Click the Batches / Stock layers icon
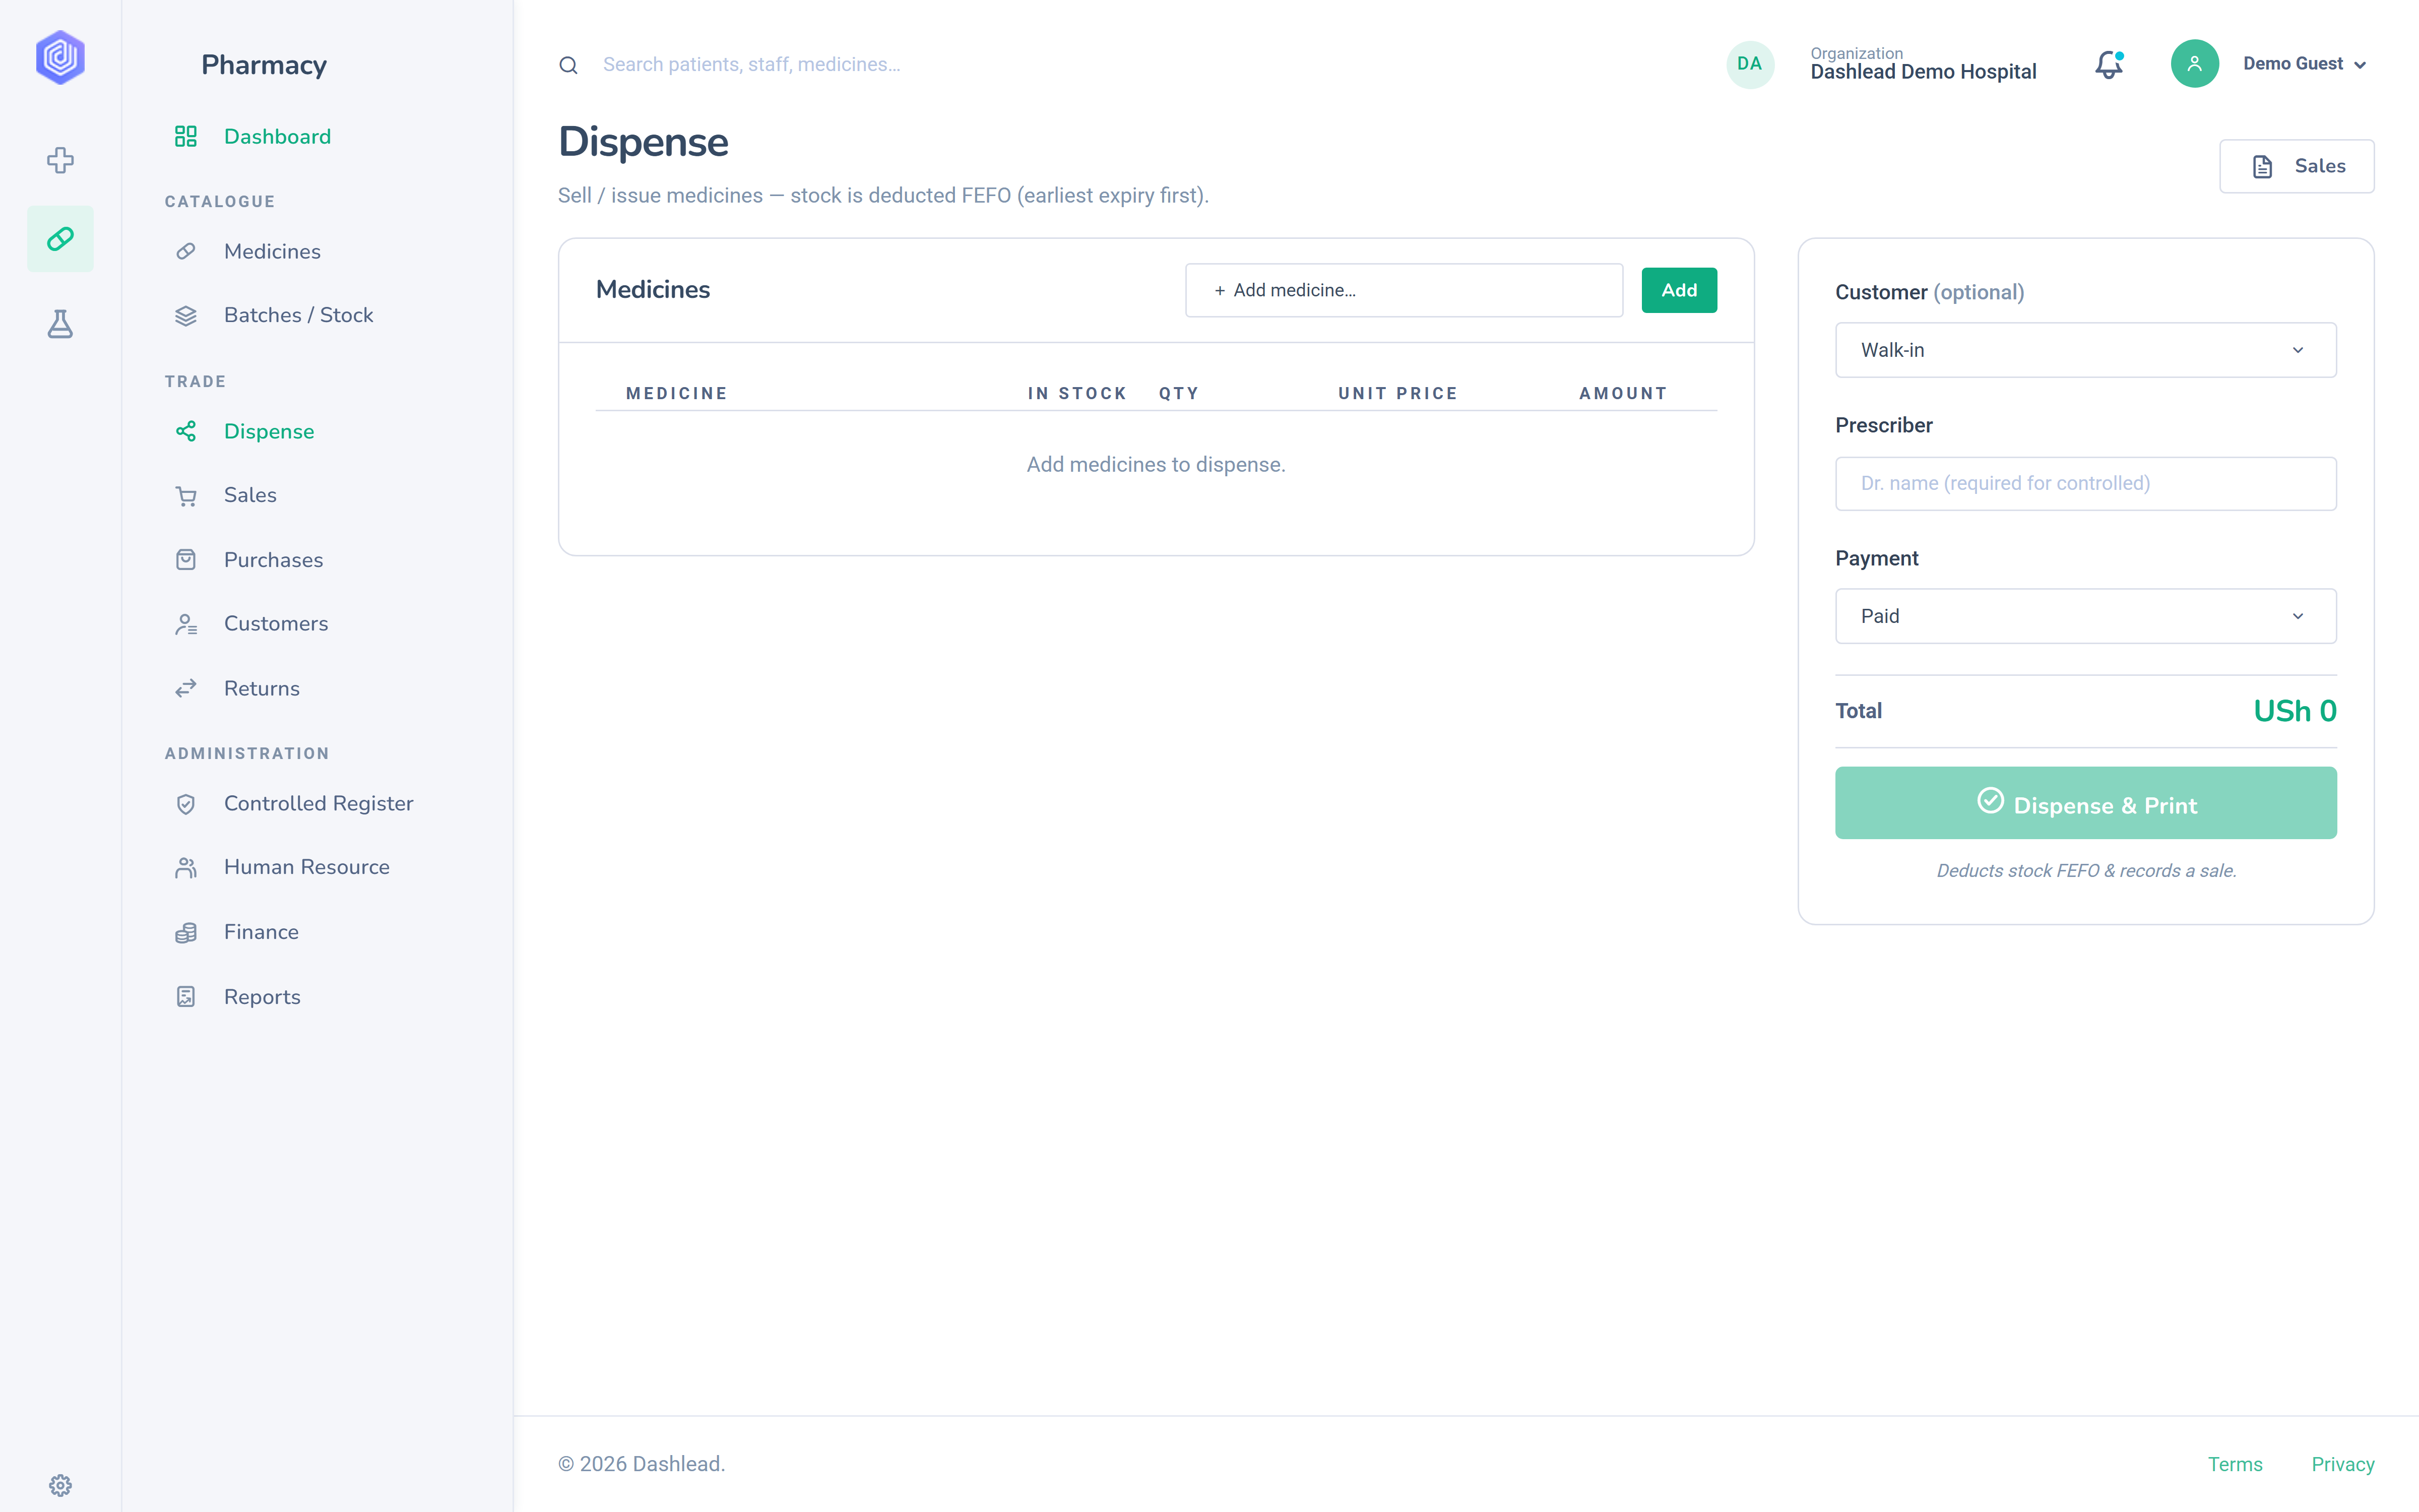Viewport: 2419px width, 1512px height. tap(186, 316)
